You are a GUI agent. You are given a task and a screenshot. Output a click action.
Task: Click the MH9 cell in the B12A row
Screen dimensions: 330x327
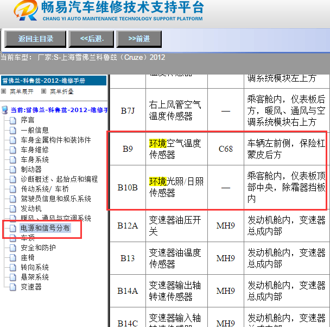coord(226,226)
